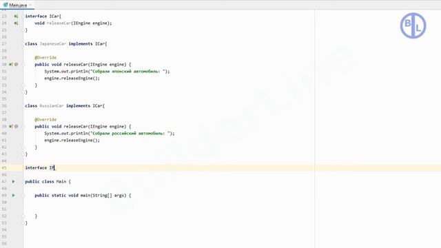Click the overriding-method gutter icon on line 30

point(11,65)
